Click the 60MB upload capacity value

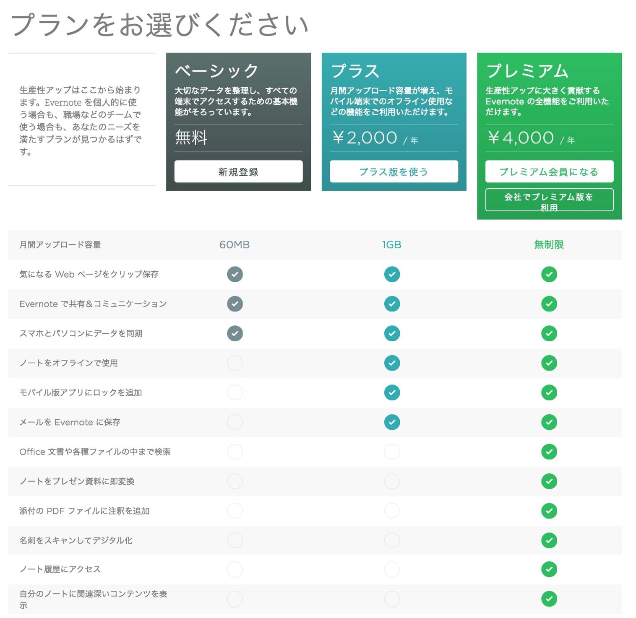point(235,245)
